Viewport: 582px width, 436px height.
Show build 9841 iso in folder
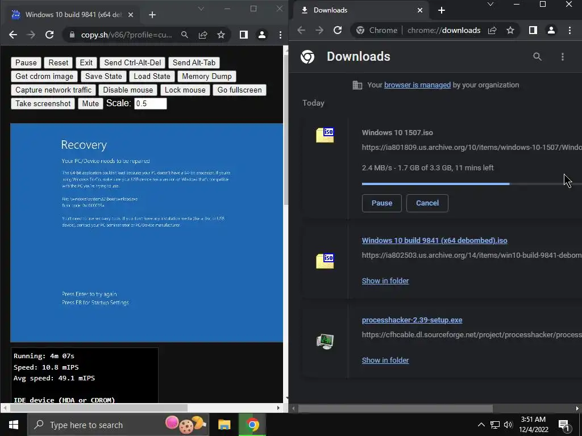click(385, 280)
